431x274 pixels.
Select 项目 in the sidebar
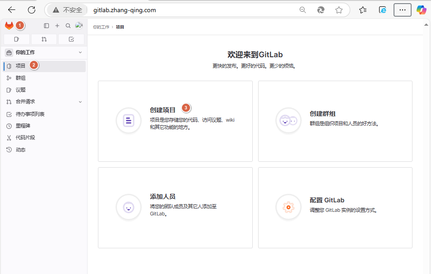[44, 66]
